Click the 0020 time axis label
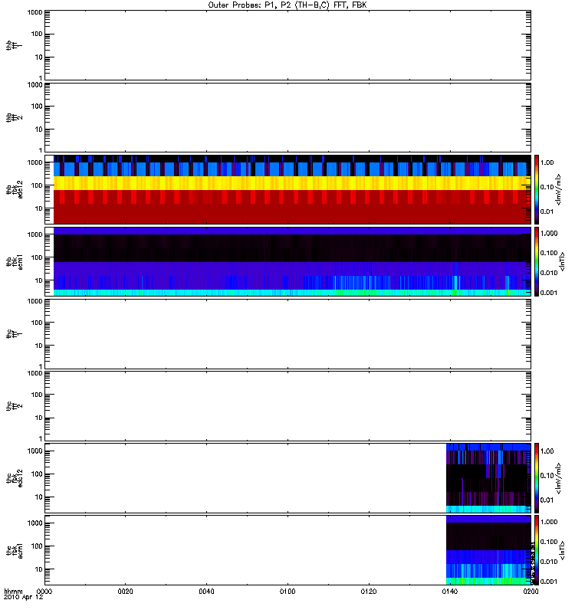This screenshot has width=575, height=613. pyautogui.click(x=125, y=592)
